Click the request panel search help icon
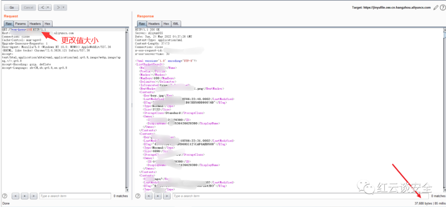This screenshot has width=446, height=207. pyautogui.click(x=5, y=196)
